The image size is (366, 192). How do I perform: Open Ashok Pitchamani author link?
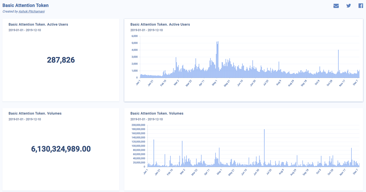(32, 11)
